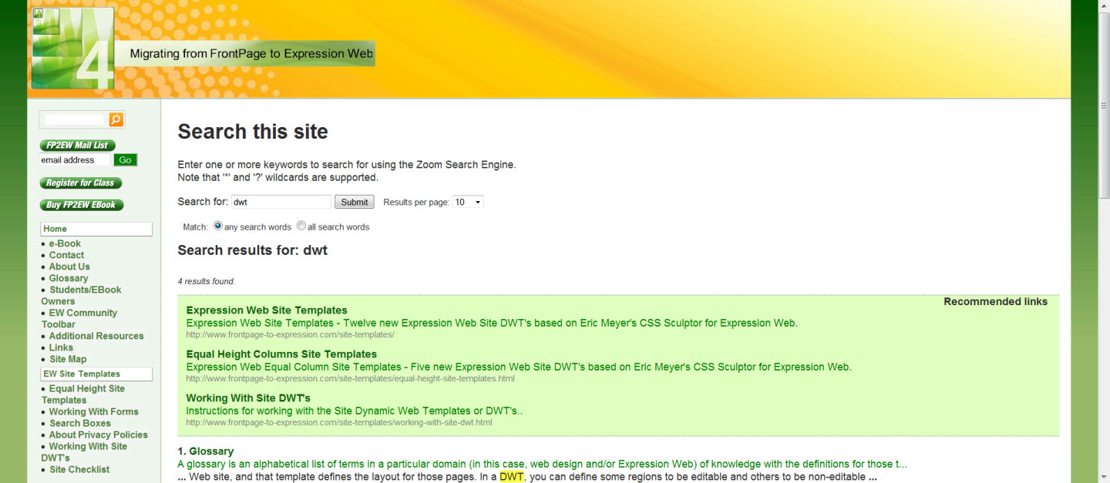The image size is (1110, 483).
Task: Open the Site Map link
Action: pos(68,359)
